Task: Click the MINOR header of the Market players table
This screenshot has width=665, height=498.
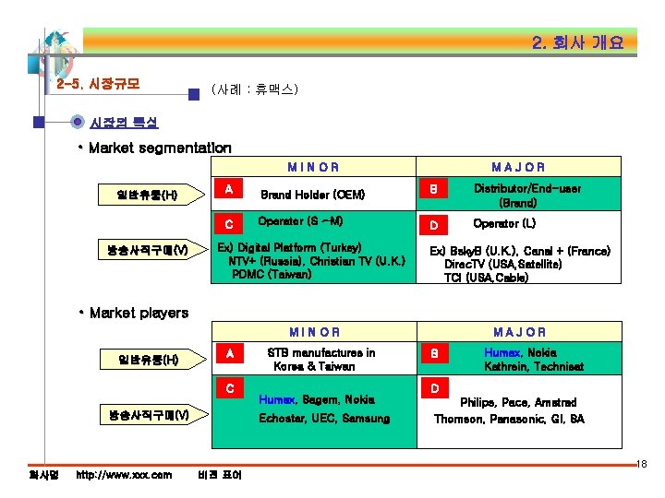Action: [x=315, y=332]
